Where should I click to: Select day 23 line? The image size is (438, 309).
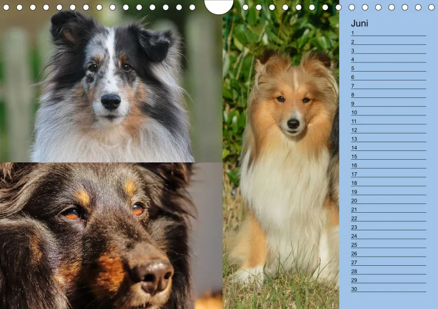pyautogui.click(x=388, y=227)
